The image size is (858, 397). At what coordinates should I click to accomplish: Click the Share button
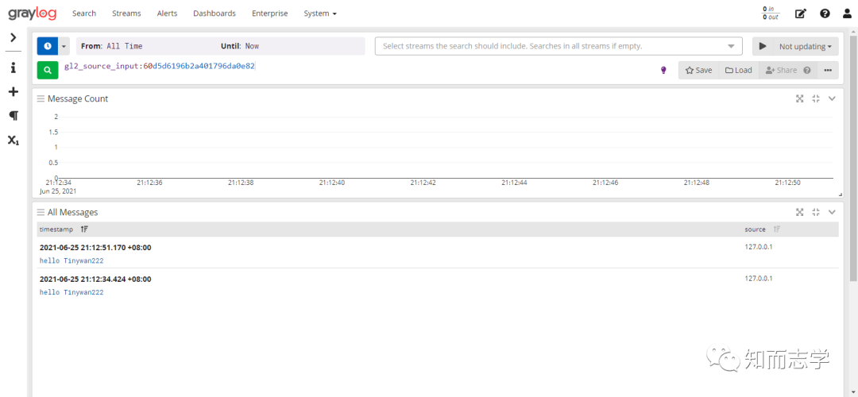pyautogui.click(x=781, y=70)
